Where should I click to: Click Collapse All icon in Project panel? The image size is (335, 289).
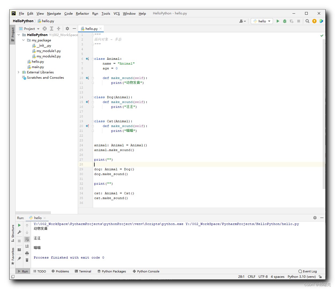[59, 29]
